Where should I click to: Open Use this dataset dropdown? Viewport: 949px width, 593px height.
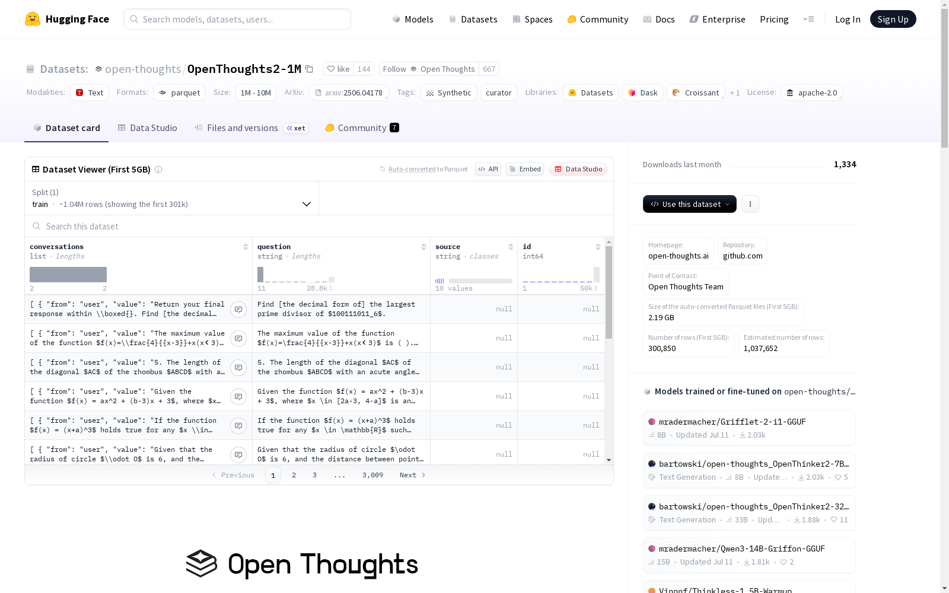tap(690, 204)
